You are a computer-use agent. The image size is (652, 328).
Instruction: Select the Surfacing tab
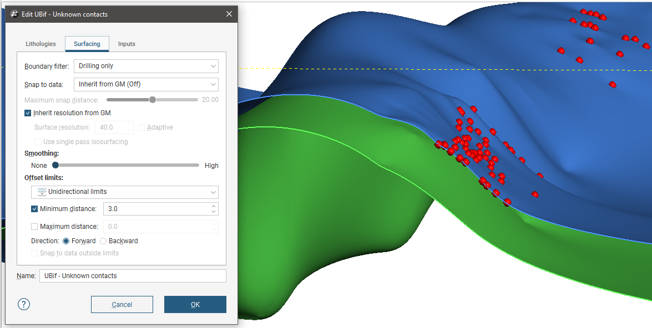point(87,44)
